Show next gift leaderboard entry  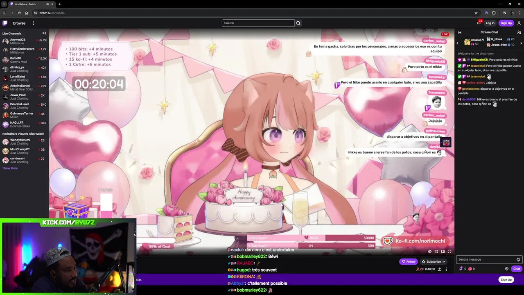[521, 43]
